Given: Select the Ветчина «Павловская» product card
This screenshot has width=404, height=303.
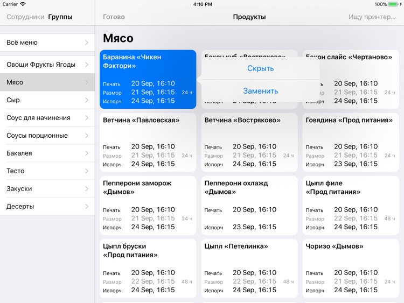Looking at the screenshot, I should click(x=148, y=143).
